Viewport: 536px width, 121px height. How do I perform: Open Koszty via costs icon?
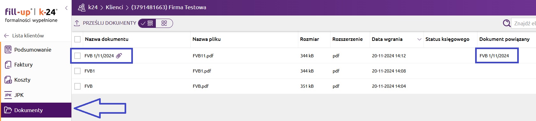click(x=8, y=80)
